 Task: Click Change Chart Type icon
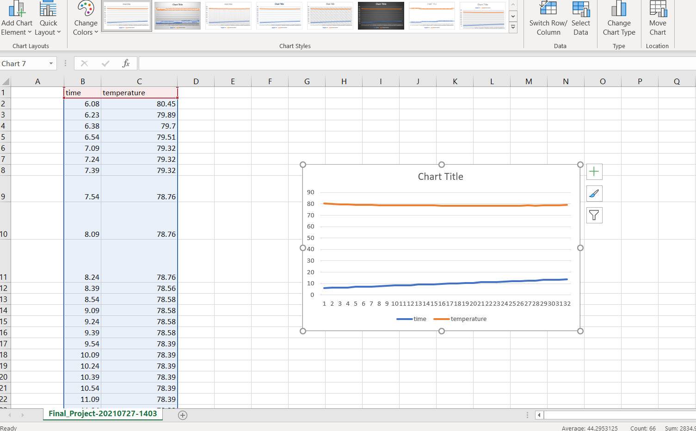[619, 9]
